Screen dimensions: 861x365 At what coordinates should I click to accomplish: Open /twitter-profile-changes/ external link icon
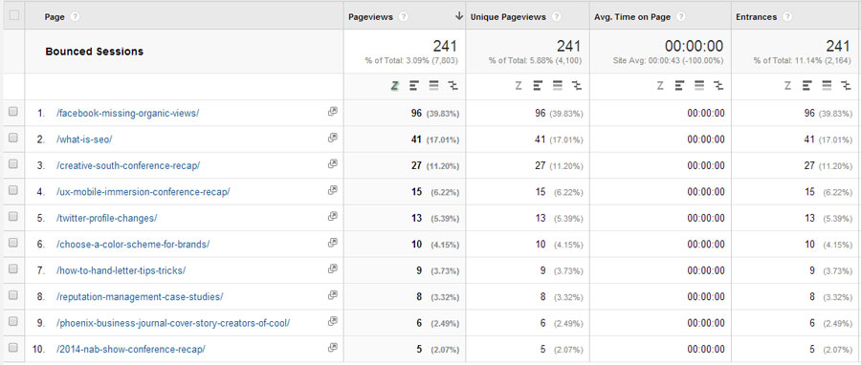(x=332, y=217)
